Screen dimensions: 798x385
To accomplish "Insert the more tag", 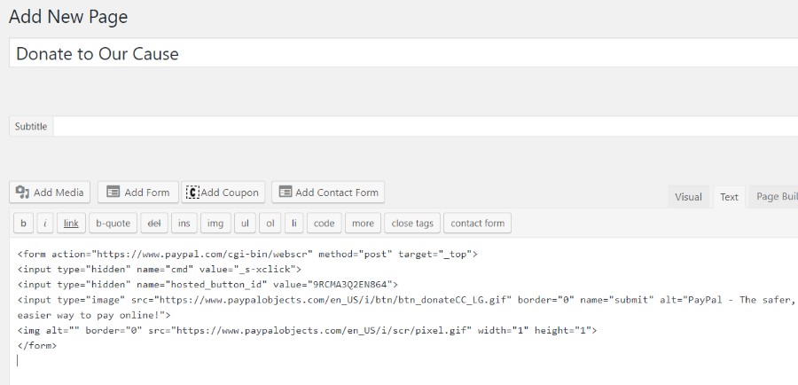I will (362, 224).
